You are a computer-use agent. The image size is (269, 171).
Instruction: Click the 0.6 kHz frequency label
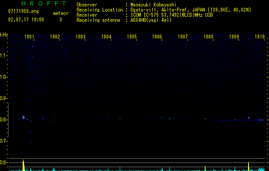coord(3,162)
